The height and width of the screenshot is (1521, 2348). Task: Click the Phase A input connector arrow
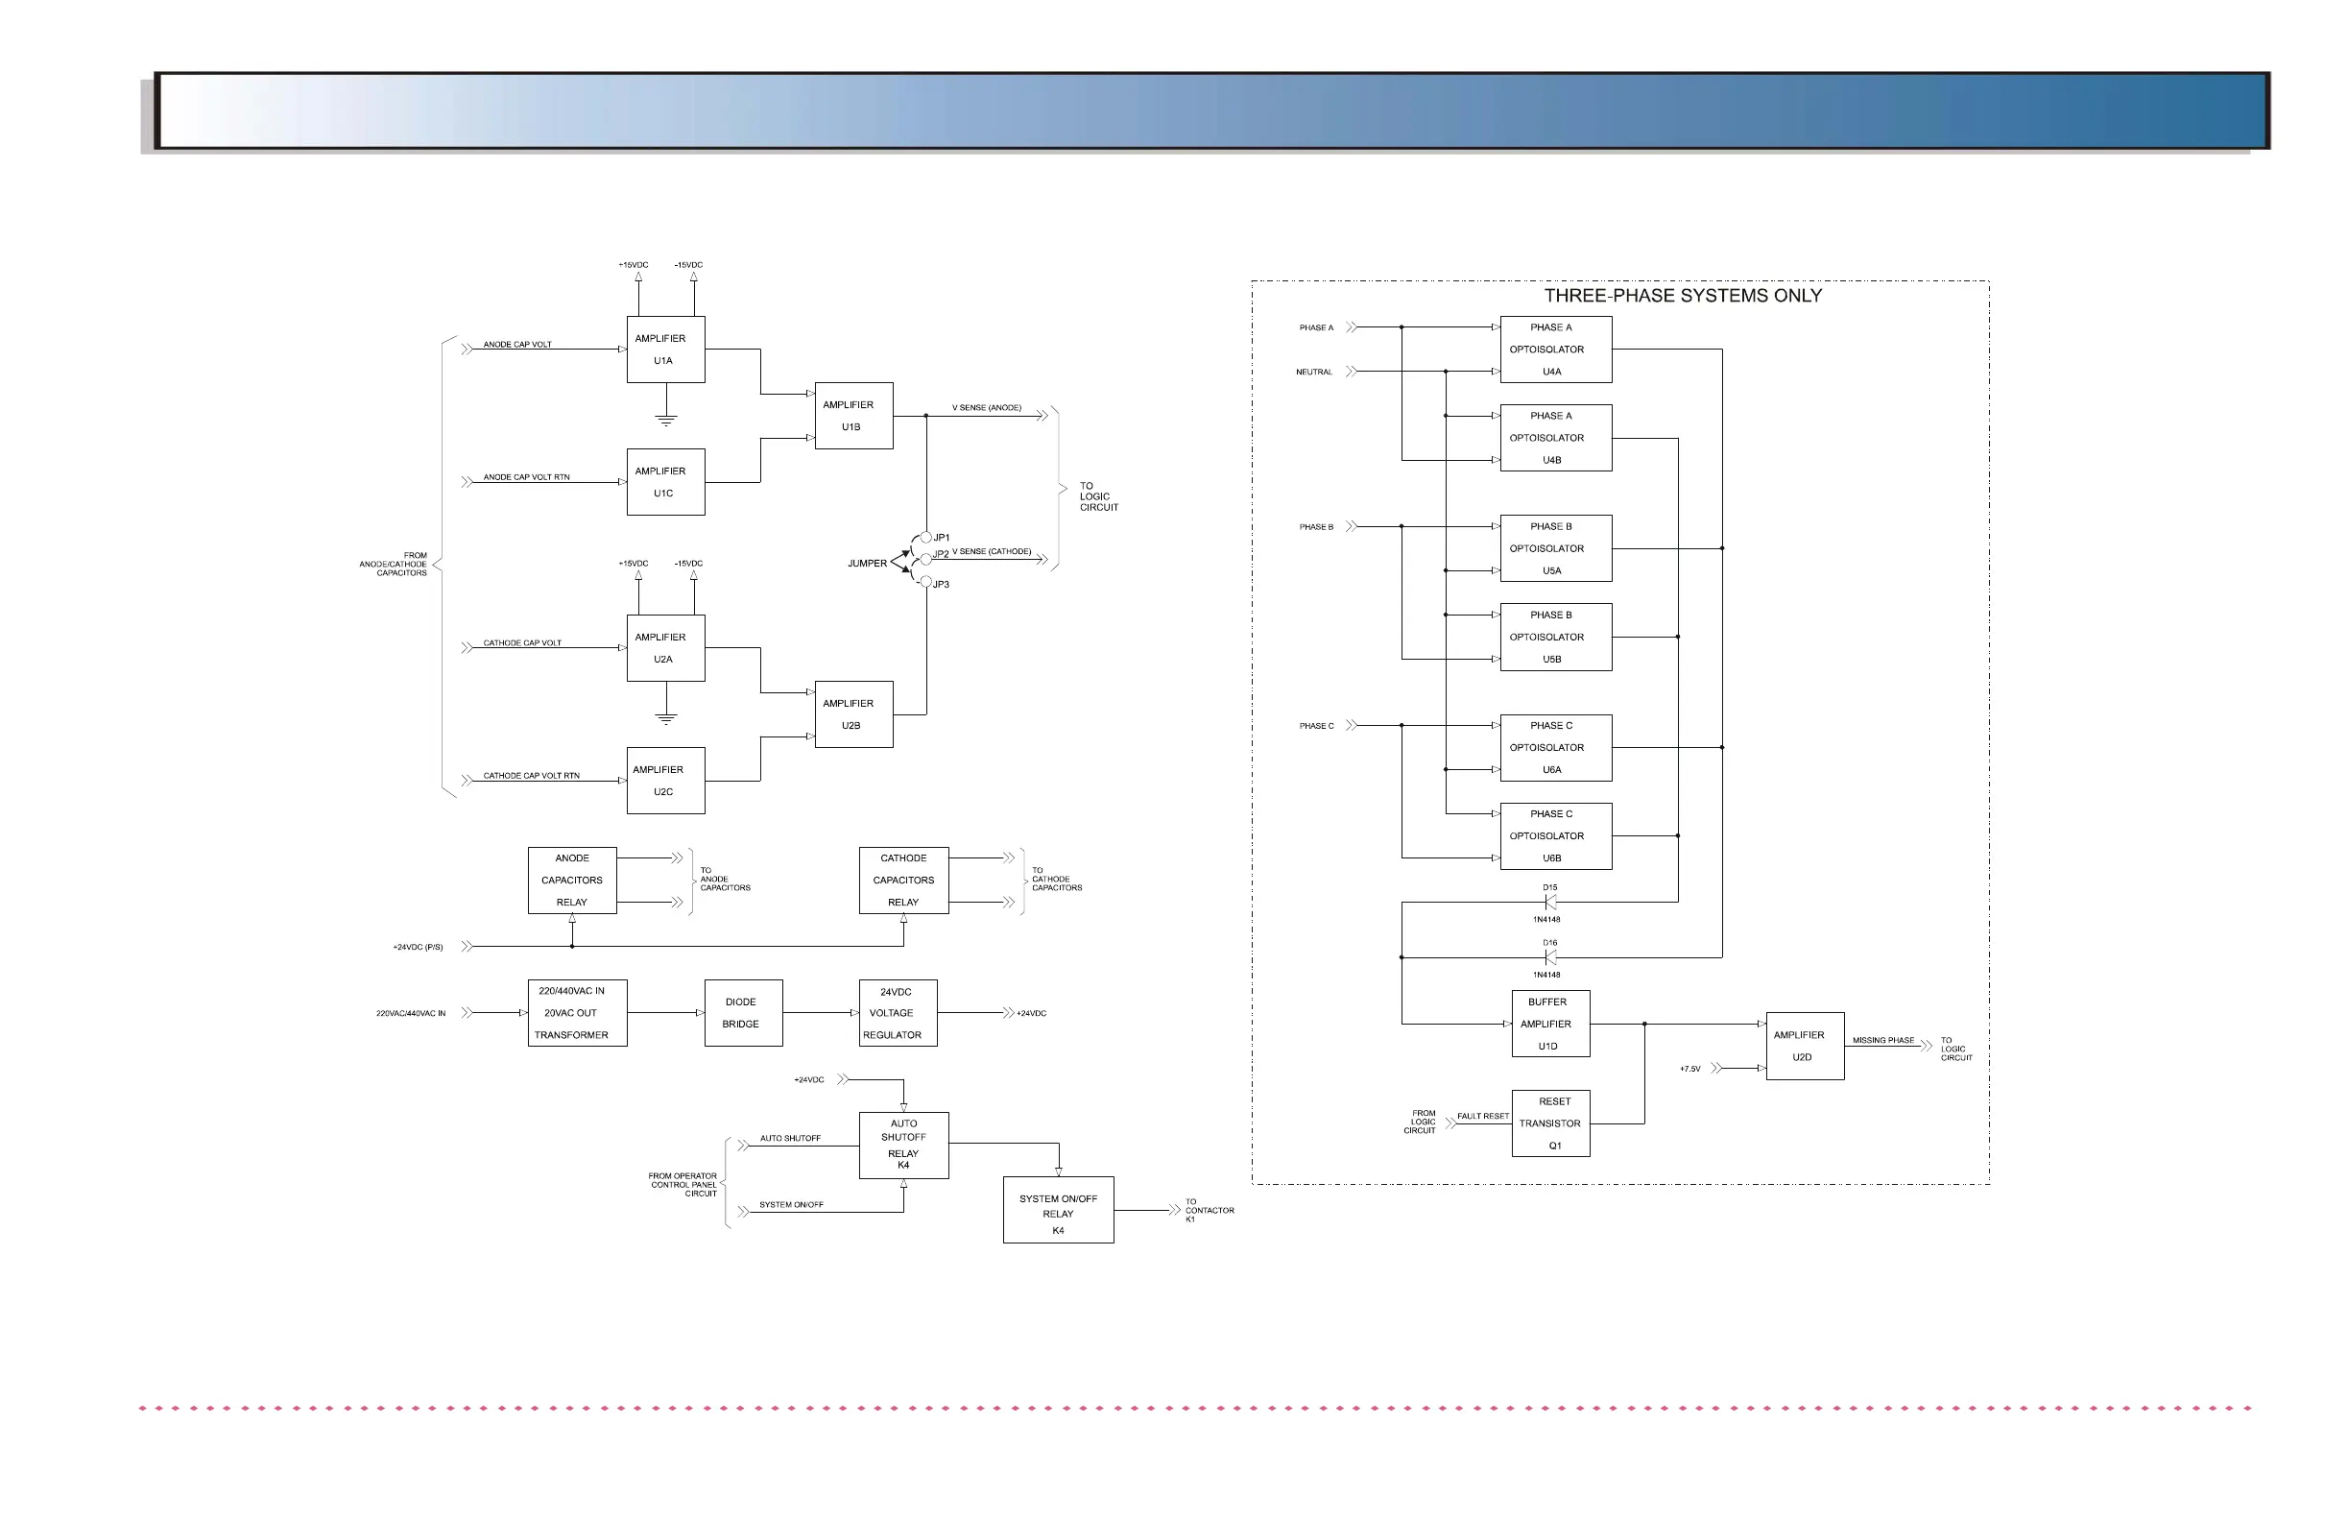tap(1352, 327)
